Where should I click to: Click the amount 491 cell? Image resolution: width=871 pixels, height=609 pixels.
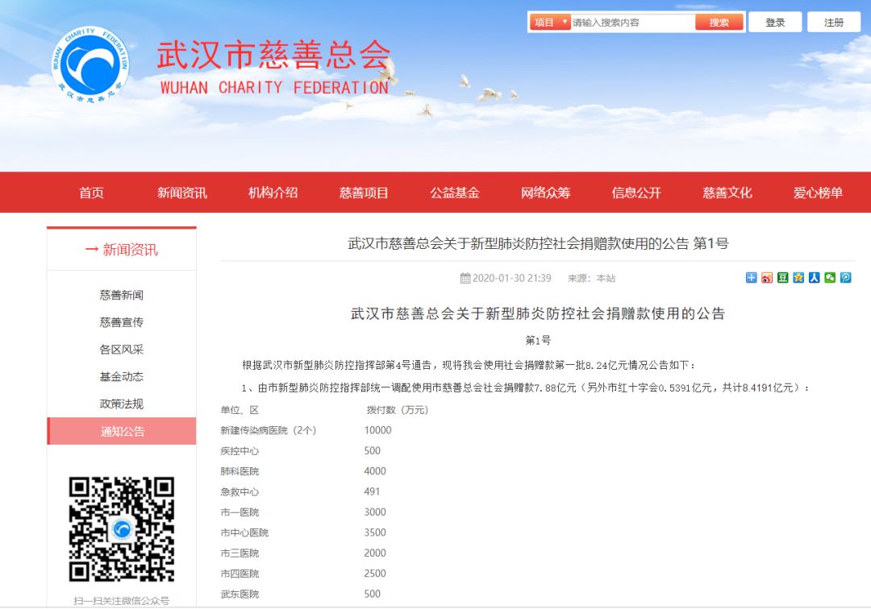pos(372,491)
